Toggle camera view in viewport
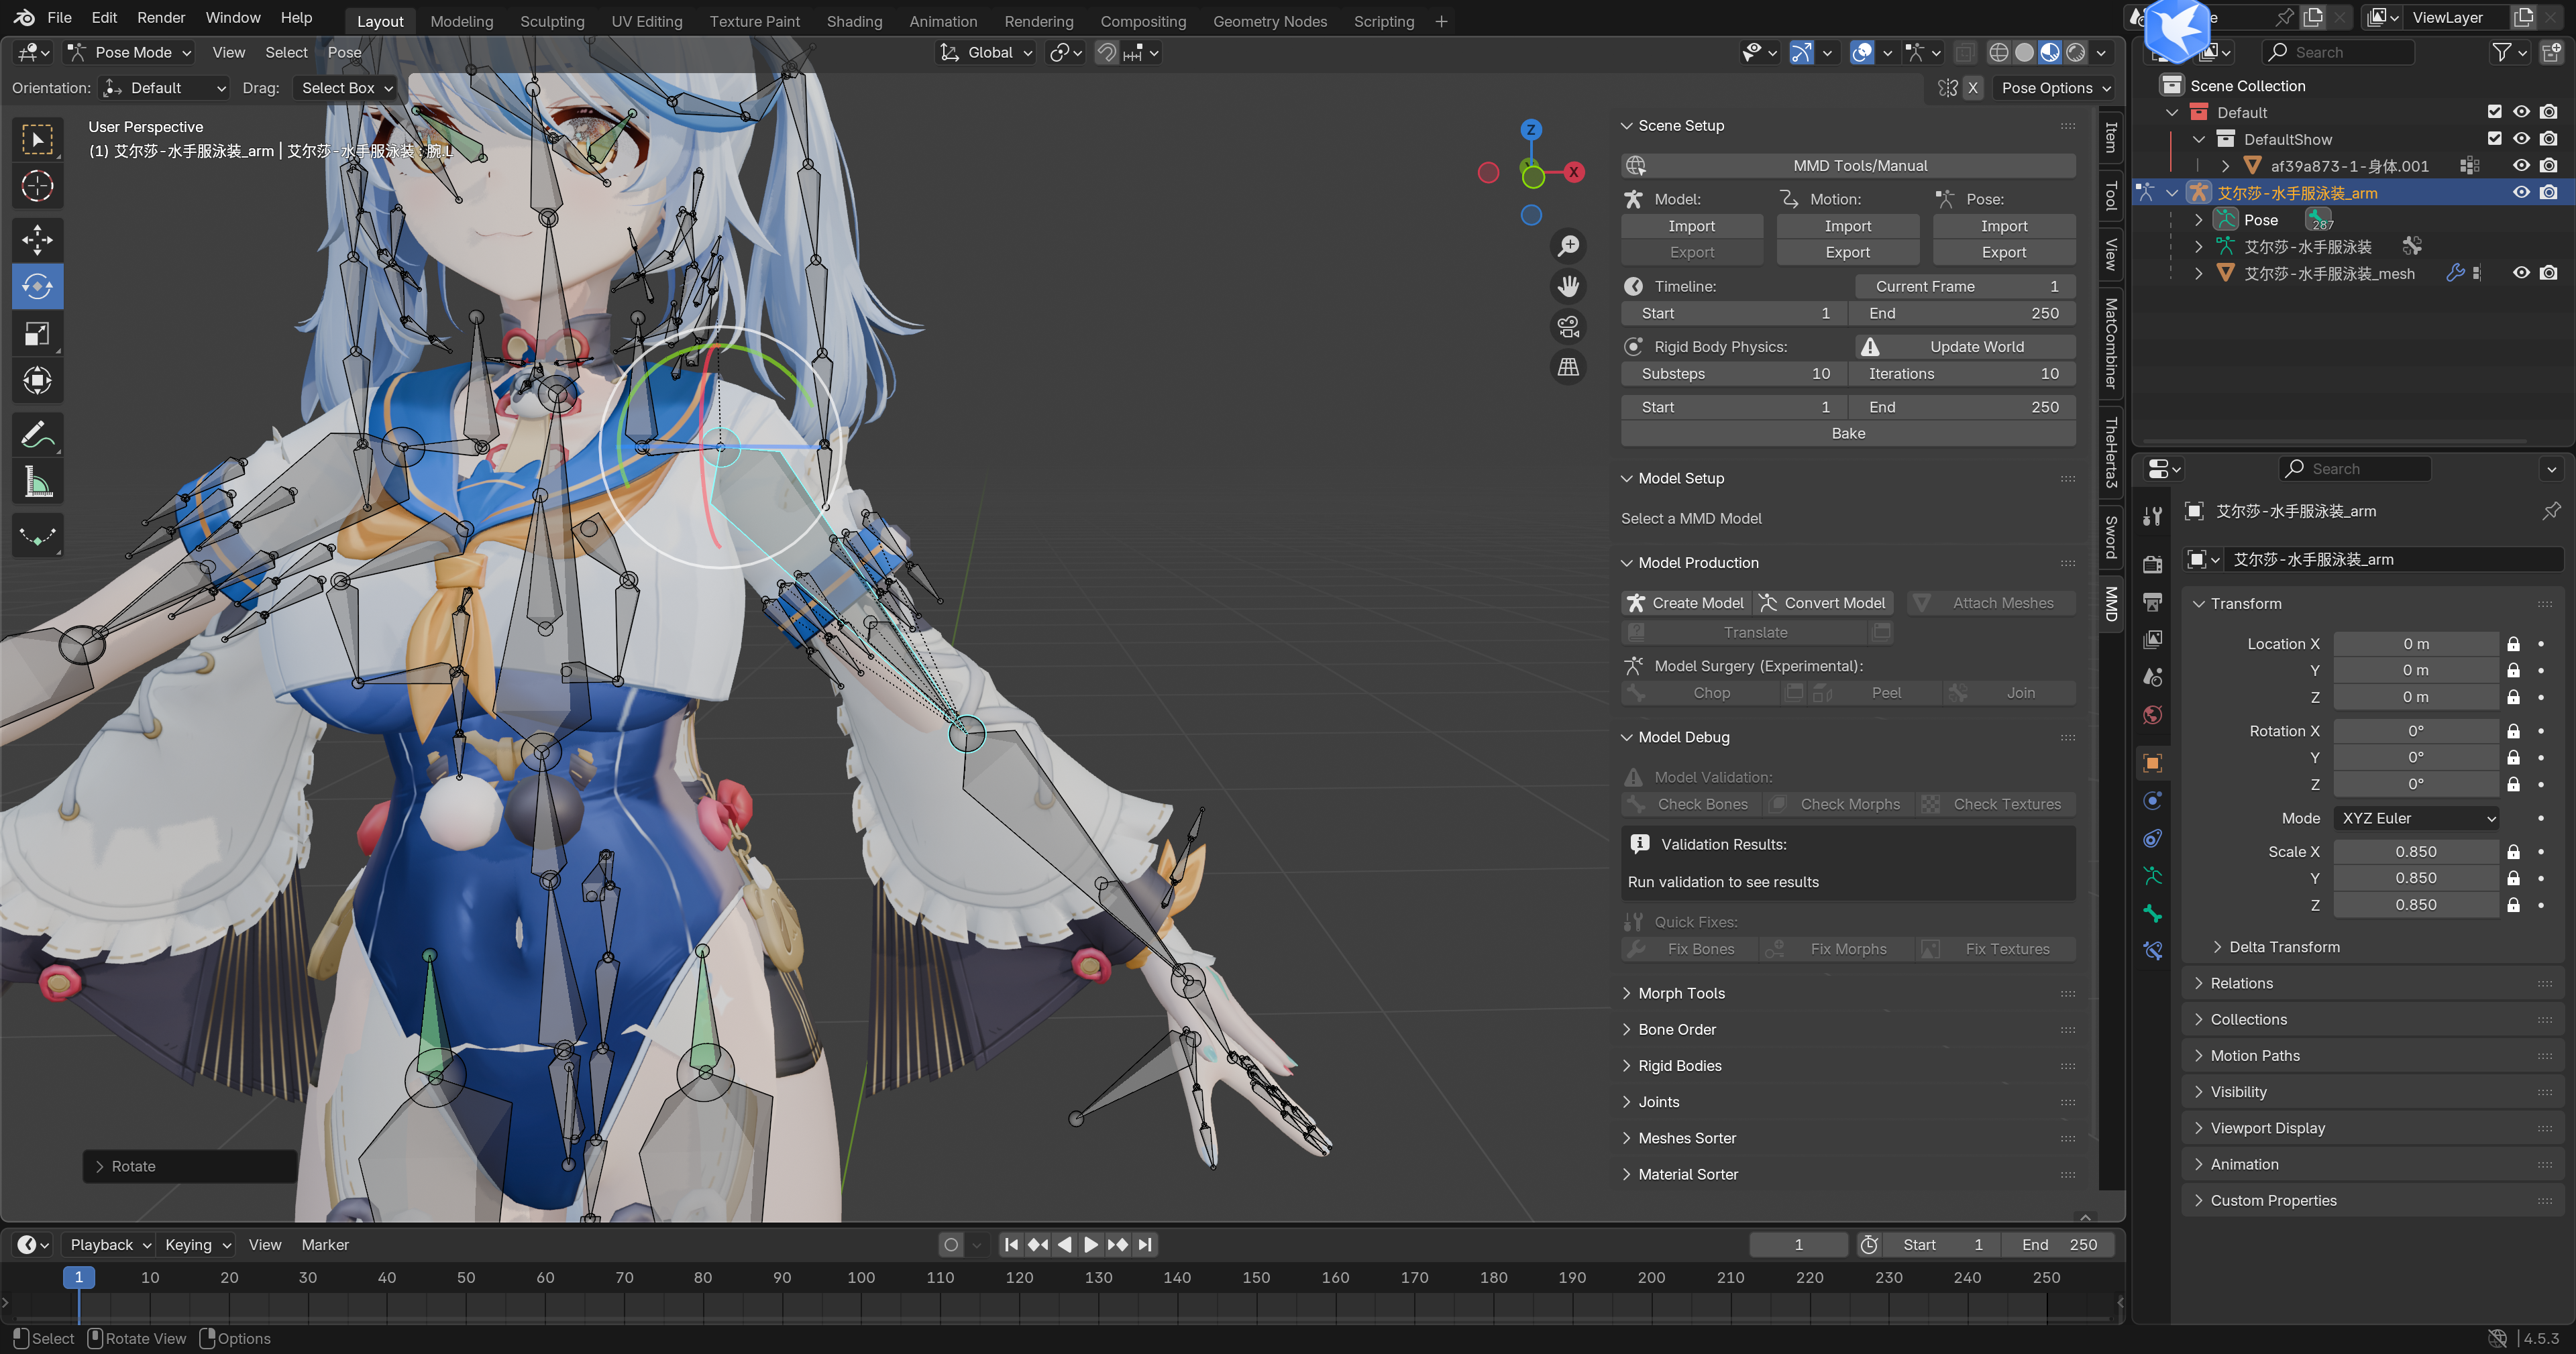This screenshot has width=2576, height=1354. 1568,327
